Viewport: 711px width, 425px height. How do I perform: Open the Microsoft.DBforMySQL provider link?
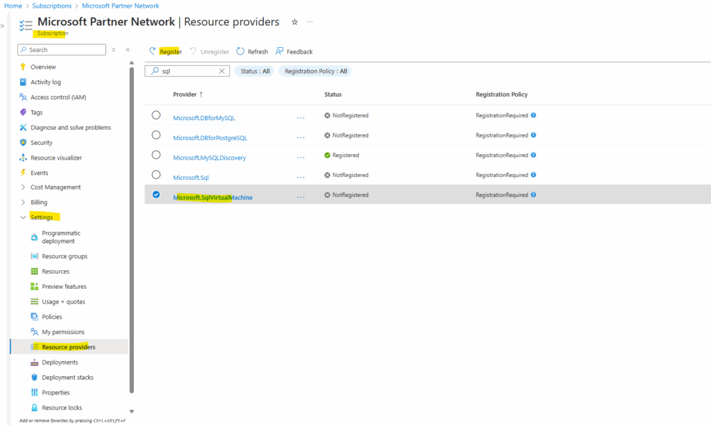coord(204,118)
